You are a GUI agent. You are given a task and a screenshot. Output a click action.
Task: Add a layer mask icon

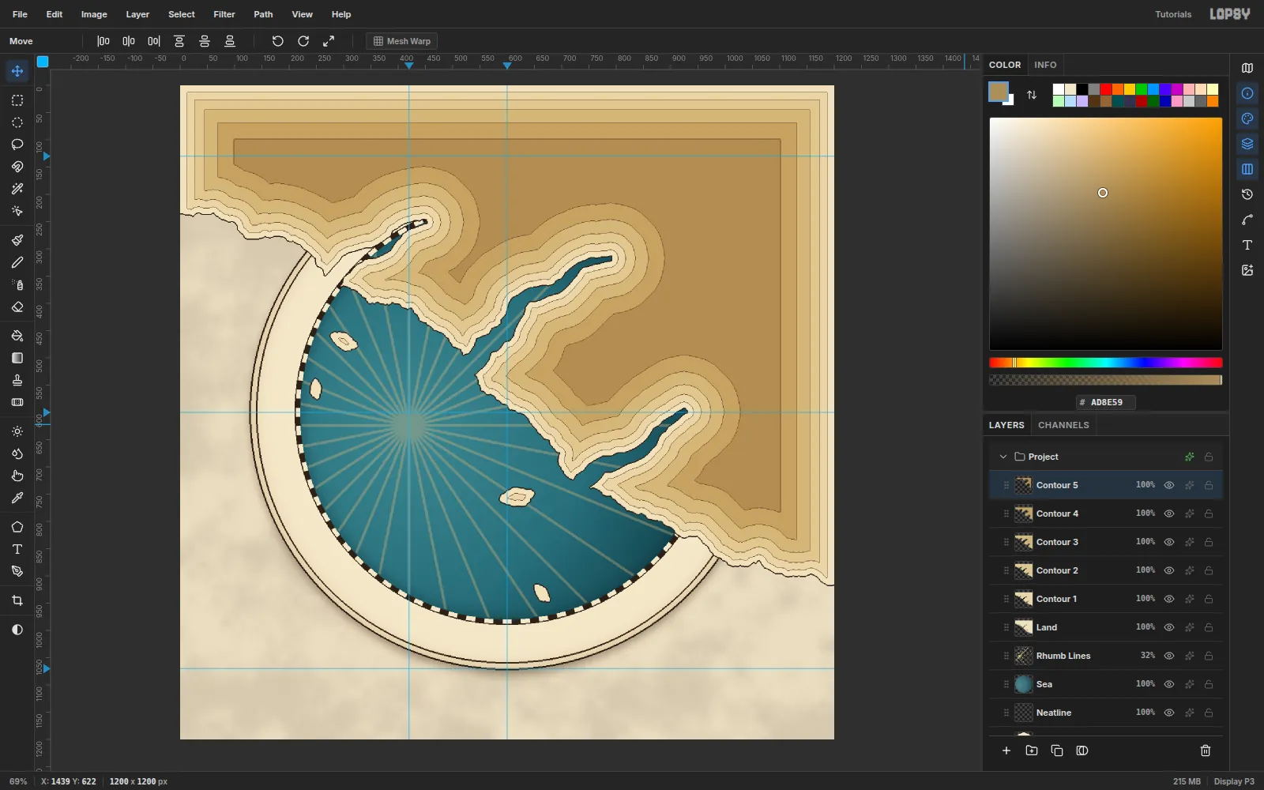(1082, 750)
